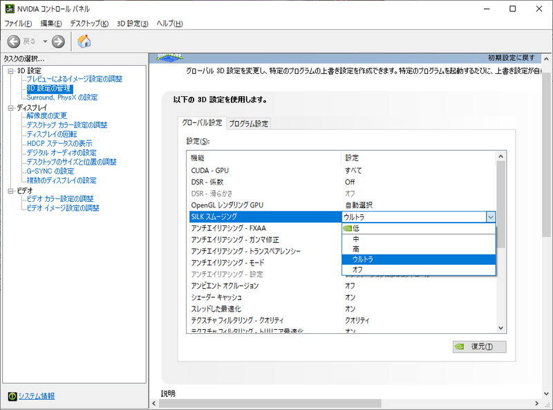Click the NVIDIA eye icon beside 低

348,229
